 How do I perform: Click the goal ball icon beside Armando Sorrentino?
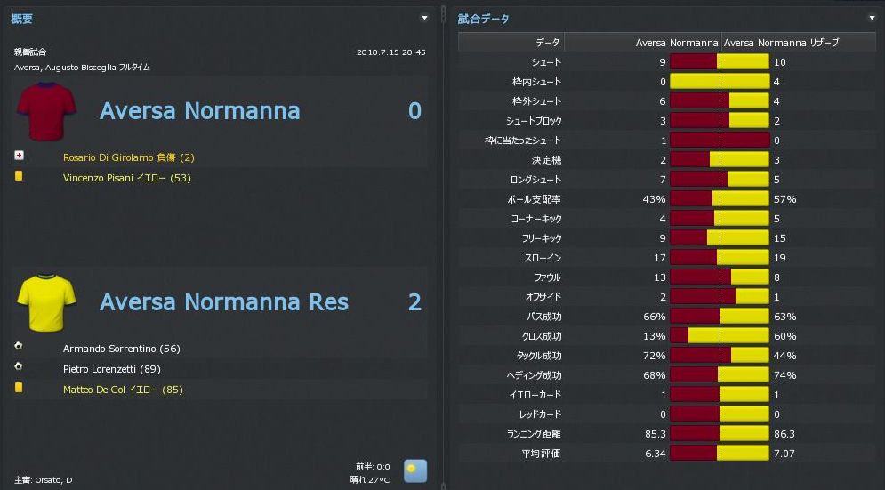(x=19, y=347)
